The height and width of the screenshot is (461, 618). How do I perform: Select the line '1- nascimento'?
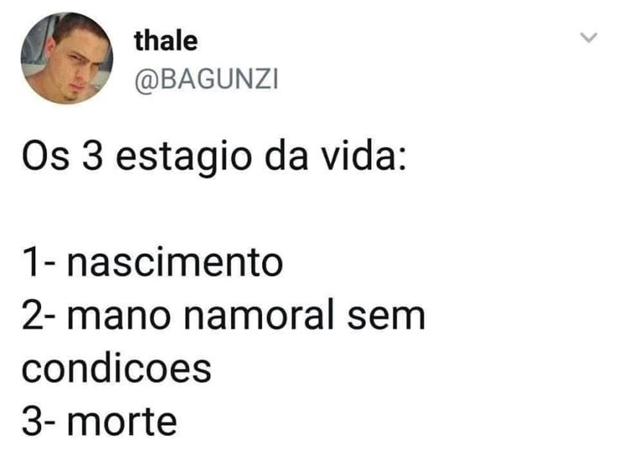pyautogui.click(x=153, y=262)
